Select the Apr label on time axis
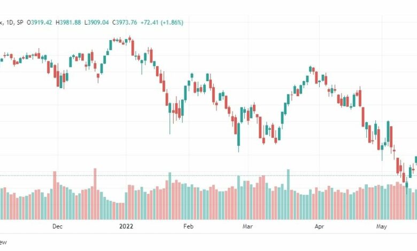This screenshot has height=251, width=417. pyautogui.click(x=319, y=226)
